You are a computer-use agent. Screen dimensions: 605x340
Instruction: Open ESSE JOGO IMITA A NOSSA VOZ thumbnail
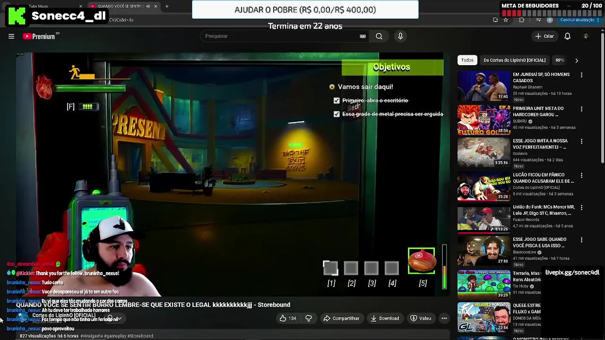coord(484,152)
